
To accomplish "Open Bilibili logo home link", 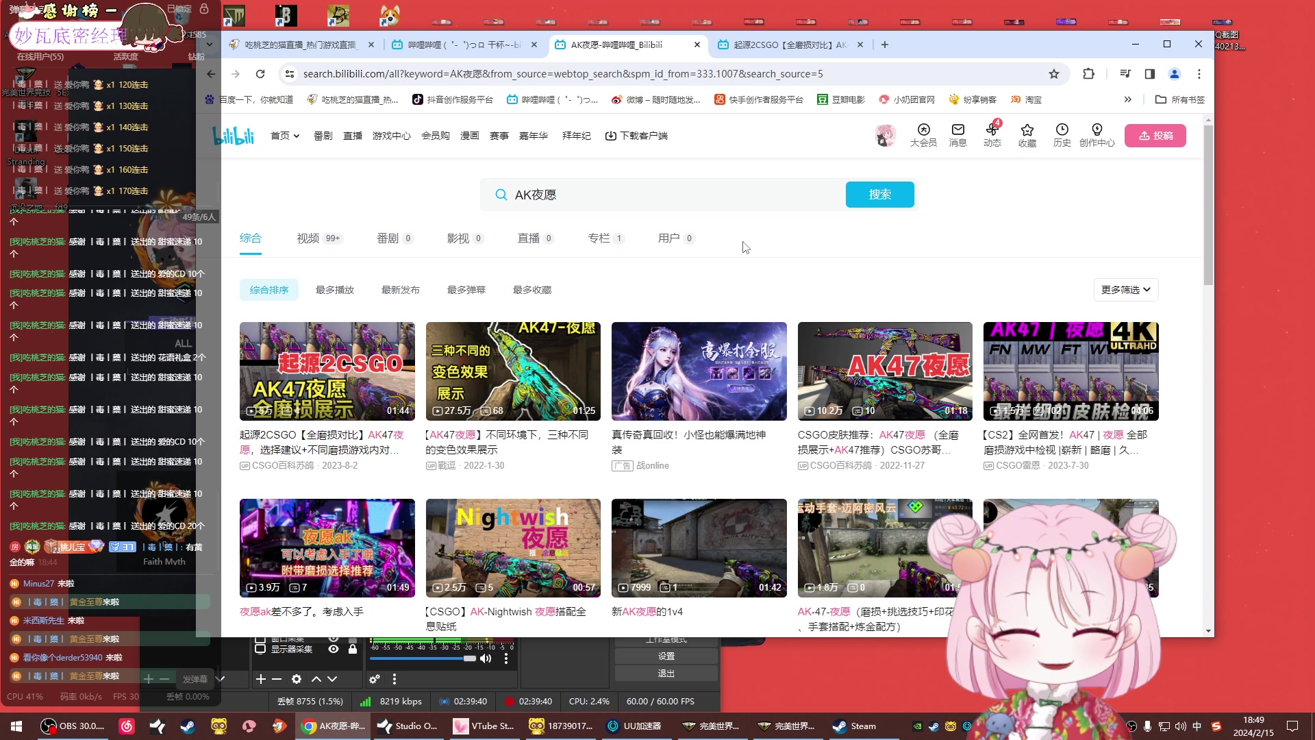I will pos(234,136).
